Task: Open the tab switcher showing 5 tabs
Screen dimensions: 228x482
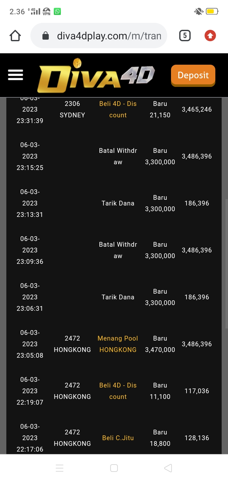Action: pyautogui.click(x=185, y=36)
